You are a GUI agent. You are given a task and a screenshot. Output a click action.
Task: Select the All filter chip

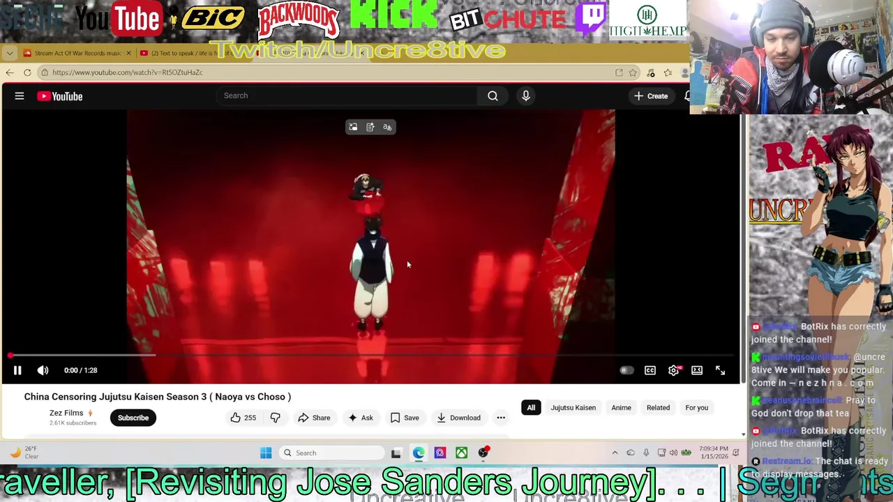(531, 408)
